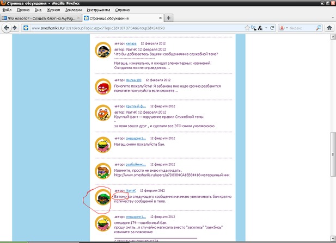Go back with the Back arrow button
This screenshot has height=243, width=336.
(x=7, y=28)
